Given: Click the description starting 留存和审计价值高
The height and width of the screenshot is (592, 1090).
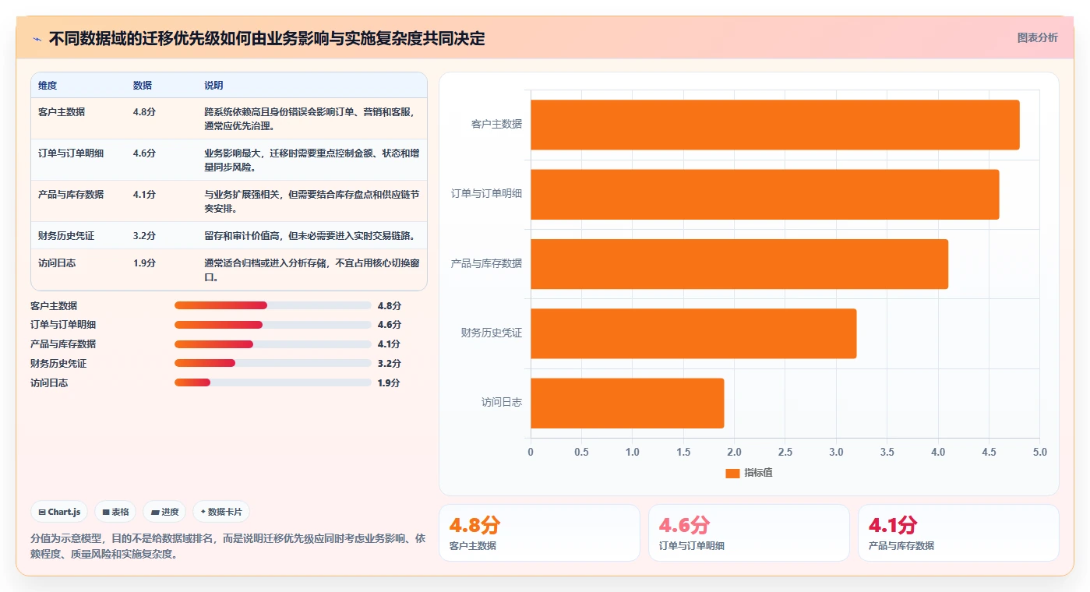Looking at the screenshot, I should pyautogui.click(x=309, y=236).
